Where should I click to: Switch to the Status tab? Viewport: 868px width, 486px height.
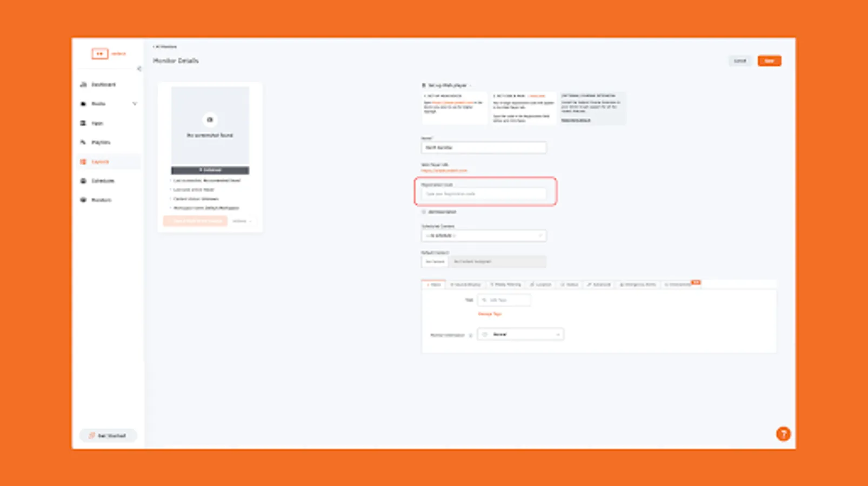(x=570, y=285)
